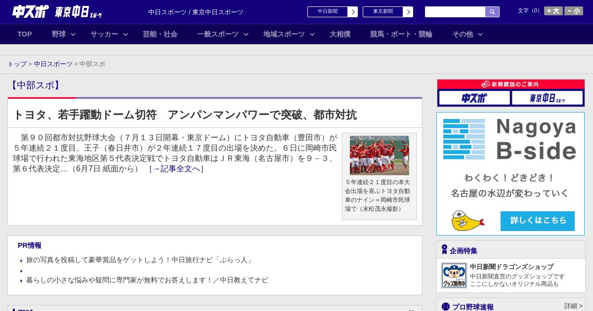Screen dimensions: 593x311
Task: Click 東京中日スポーツ subscription banner button
Action: click(x=547, y=98)
